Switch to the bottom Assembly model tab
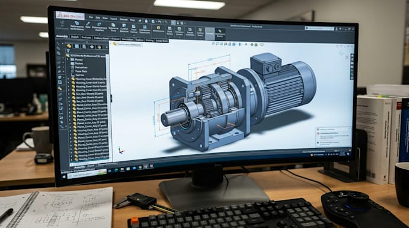Screen dimensions: 409x228 [x=79, y=167]
